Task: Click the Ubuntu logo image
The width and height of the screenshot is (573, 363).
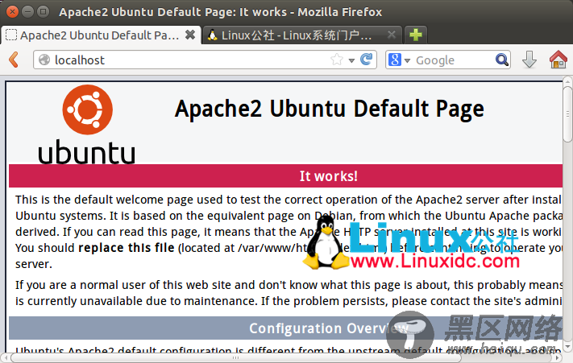Action: point(86,124)
